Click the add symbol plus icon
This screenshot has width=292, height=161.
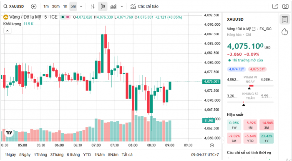point(34,7)
